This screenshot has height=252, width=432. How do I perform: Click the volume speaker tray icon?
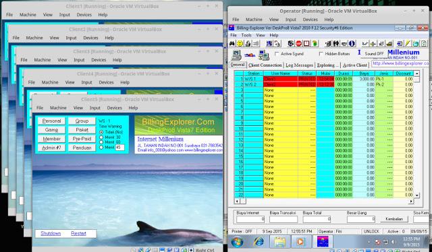393,242
